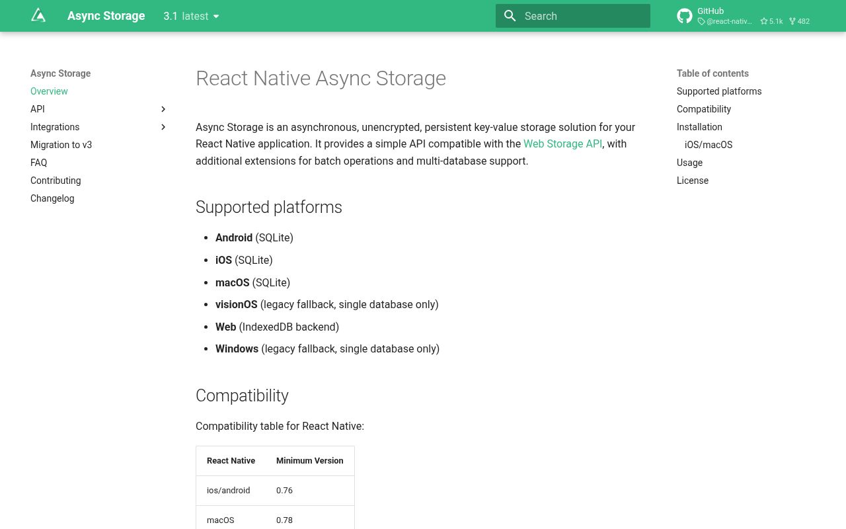Click the Windows legacy fallback list item
The width and height of the screenshot is (846, 529).
(327, 348)
